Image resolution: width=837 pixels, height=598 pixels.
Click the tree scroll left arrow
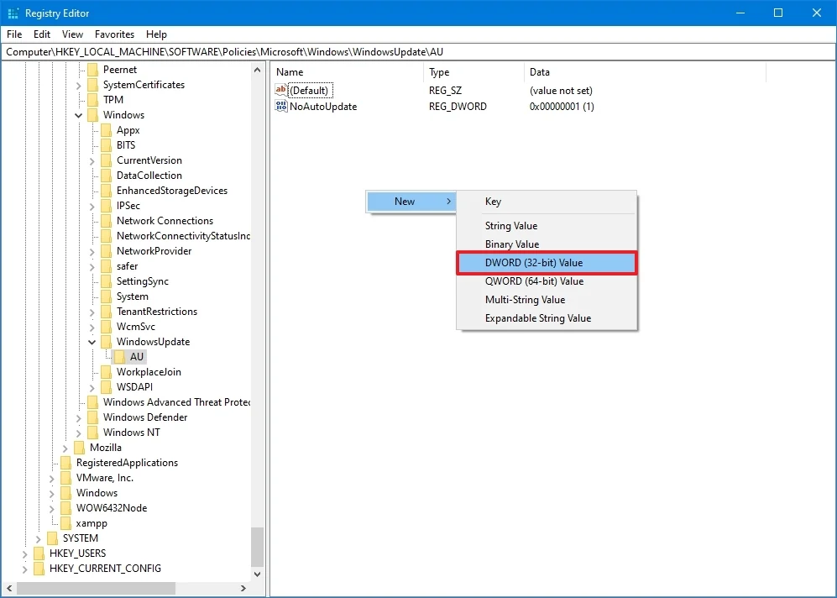9,589
